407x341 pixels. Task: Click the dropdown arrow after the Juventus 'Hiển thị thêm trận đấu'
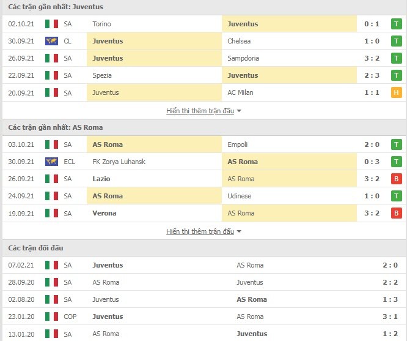239,111
